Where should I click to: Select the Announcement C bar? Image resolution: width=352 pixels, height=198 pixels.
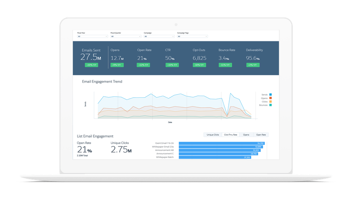point(218,154)
